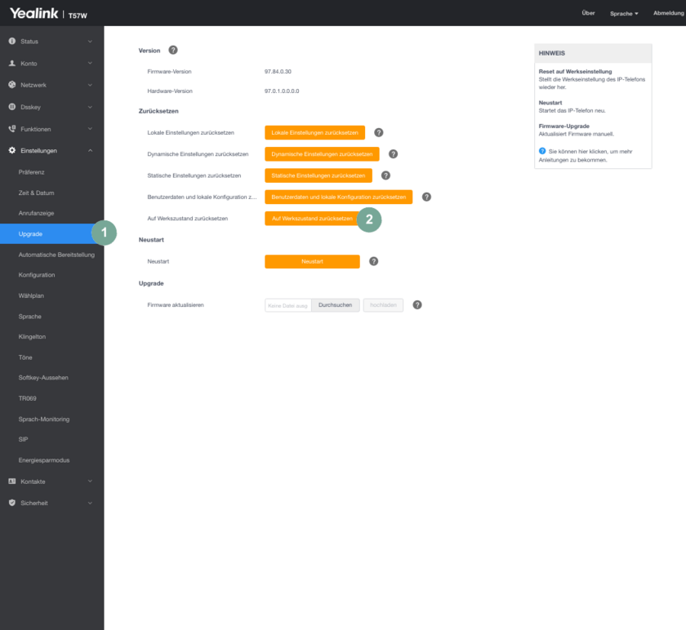
Task: Open Automatische Bereitstellung page
Action: (56, 255)
